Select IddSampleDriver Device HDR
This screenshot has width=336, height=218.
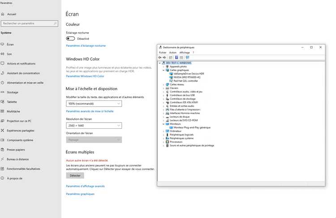(189, 74)
